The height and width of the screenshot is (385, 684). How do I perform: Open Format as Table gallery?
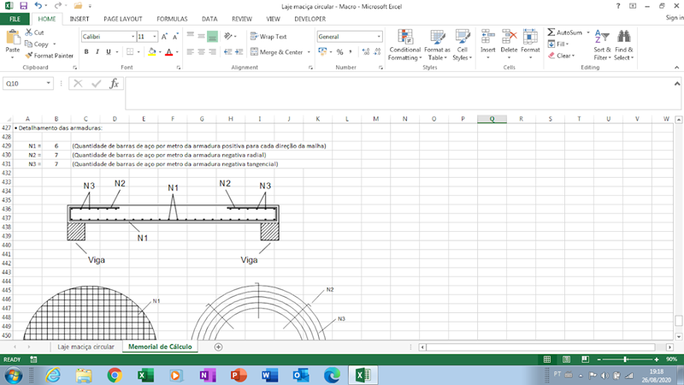point(437,45)
